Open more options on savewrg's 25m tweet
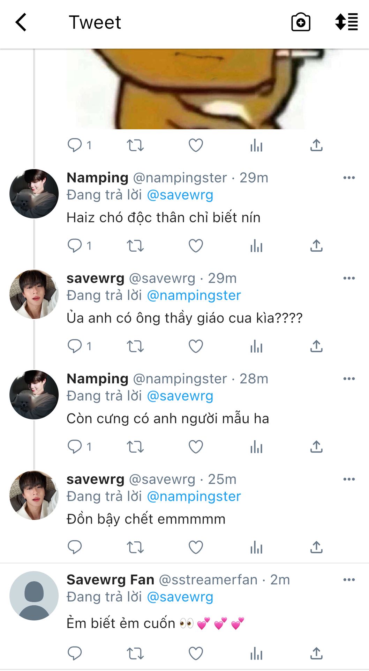 (x=349, y=479)
